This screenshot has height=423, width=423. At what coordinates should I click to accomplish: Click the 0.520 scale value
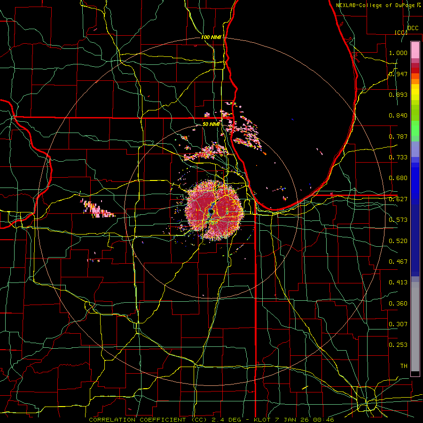[x=398, y=241]
